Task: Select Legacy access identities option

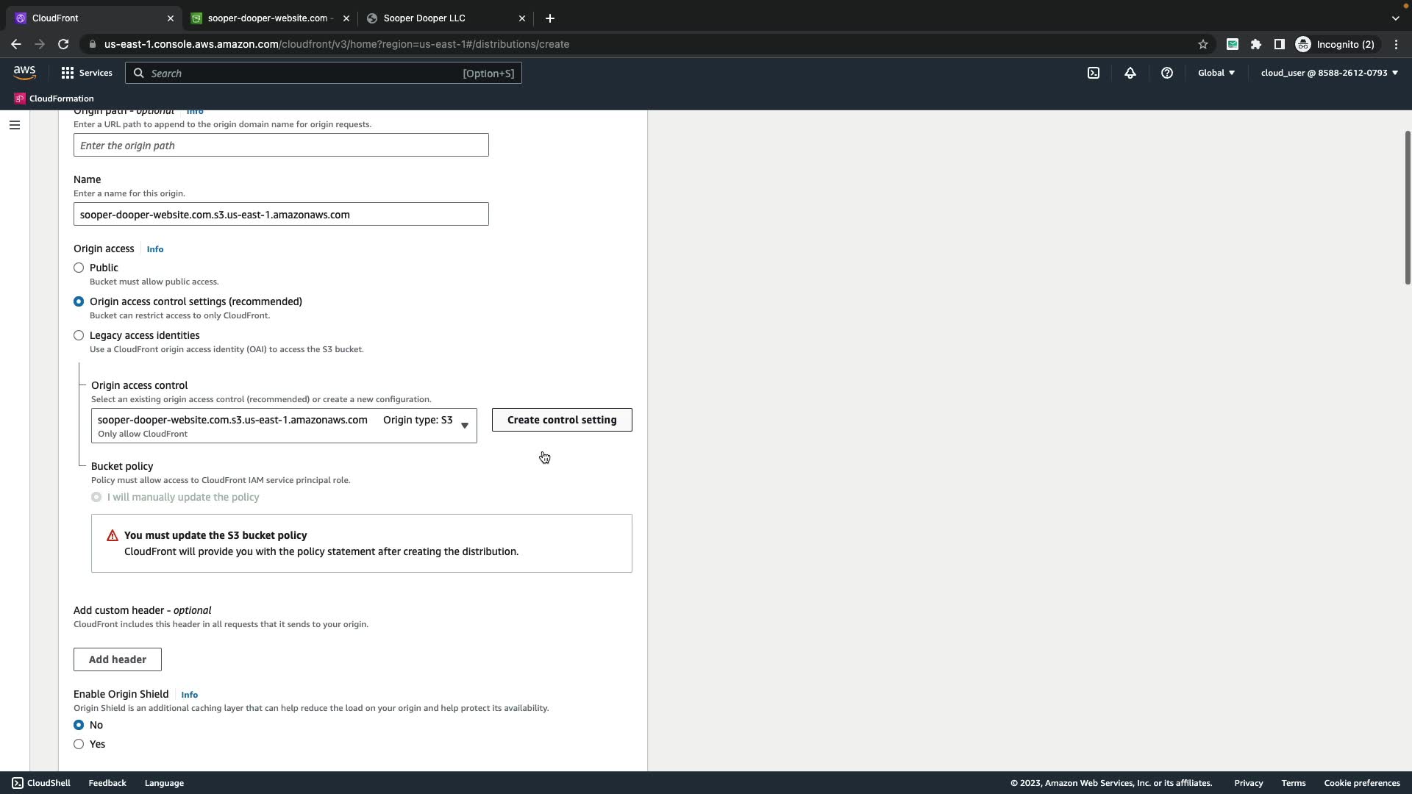Action: click(x=79, y=335)
